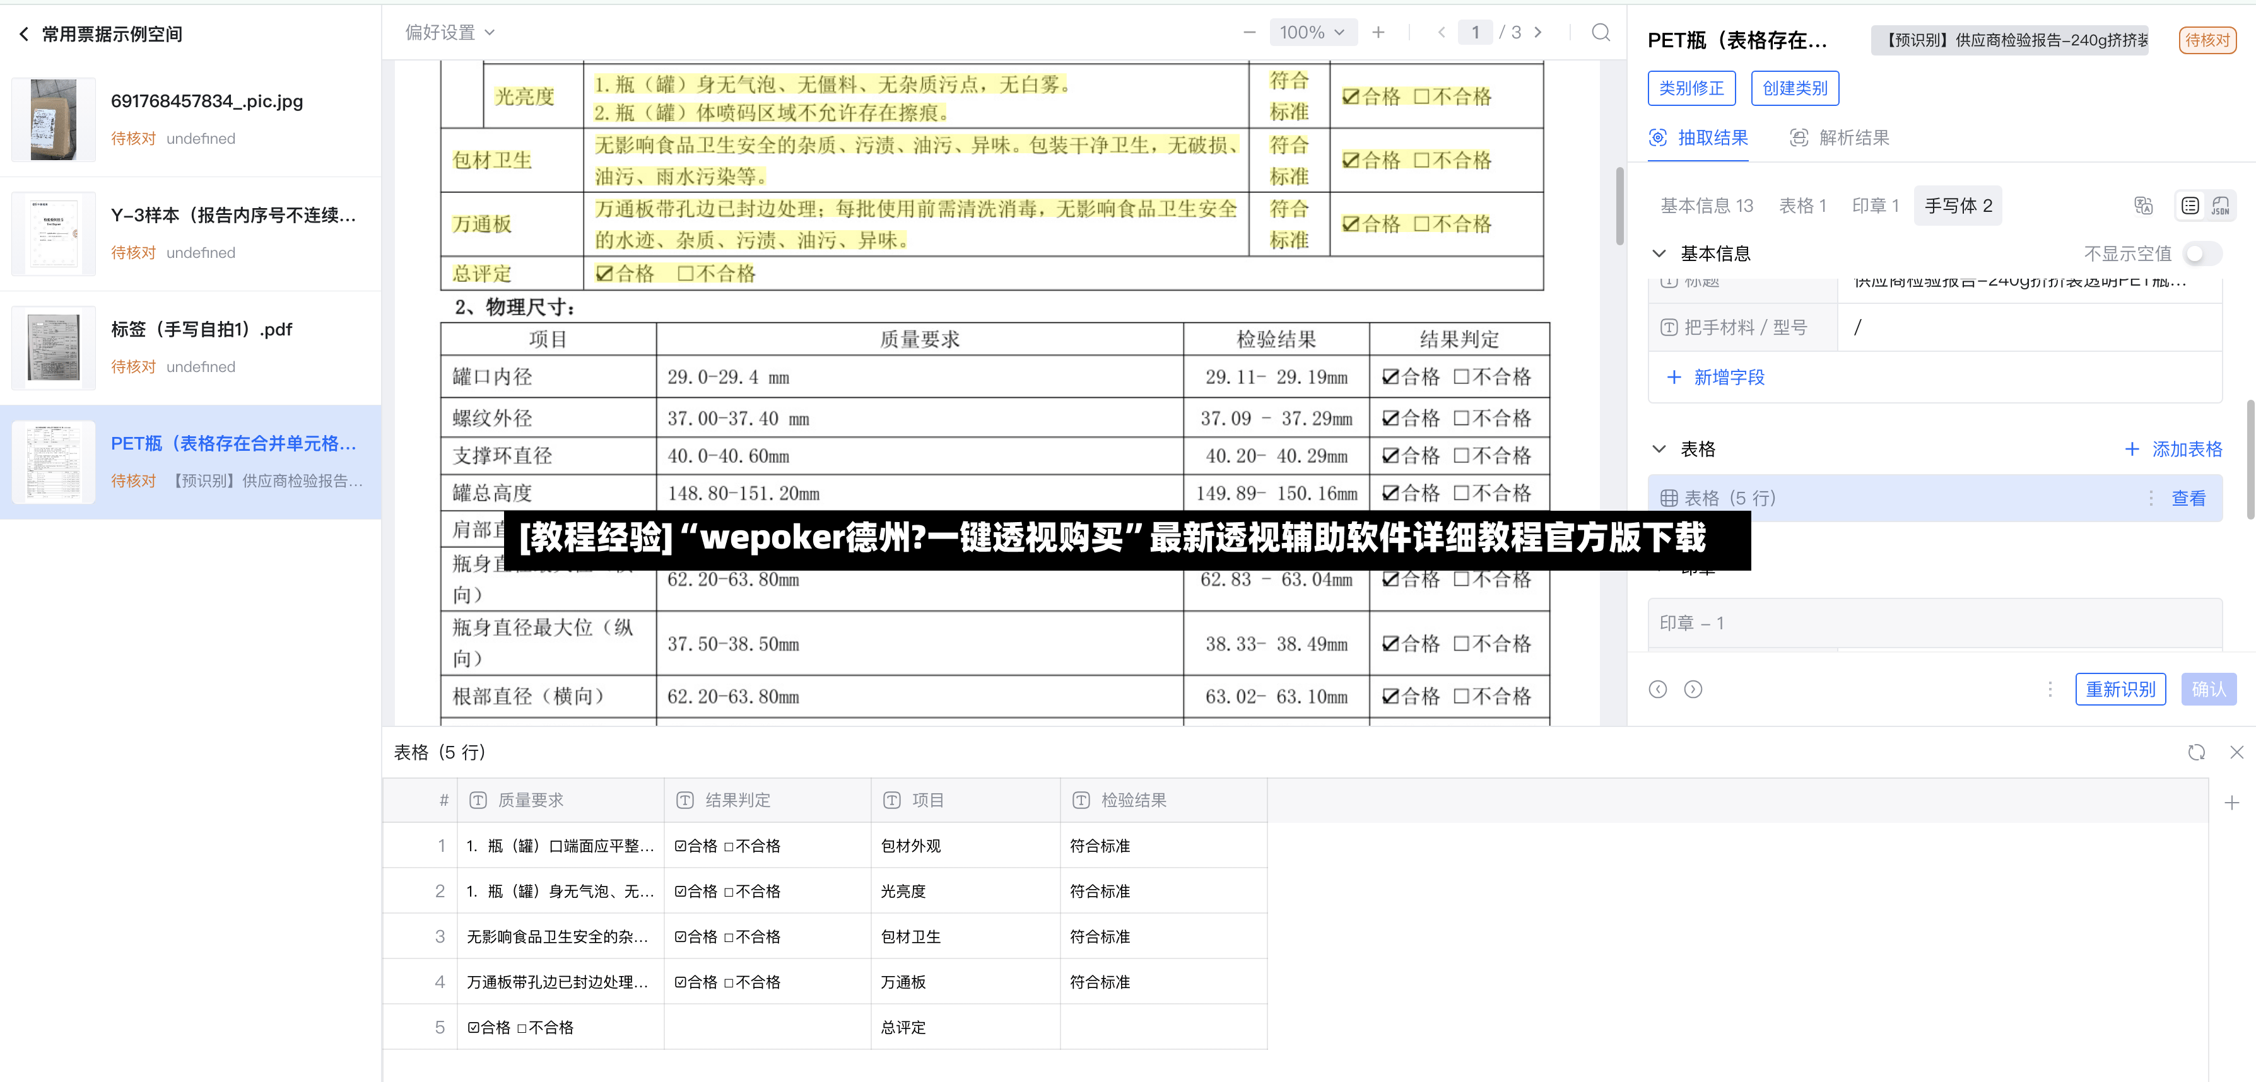
Task: Zoom out the document with minus icon
Action: 1250,32
